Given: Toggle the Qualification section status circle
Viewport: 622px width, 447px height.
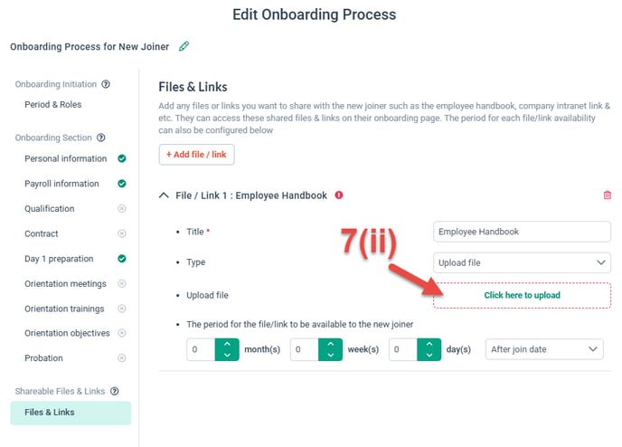Looking at the screenshot, I should point(122,208).
